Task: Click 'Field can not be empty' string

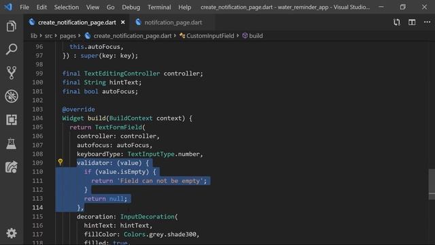Action: [160, 181]
